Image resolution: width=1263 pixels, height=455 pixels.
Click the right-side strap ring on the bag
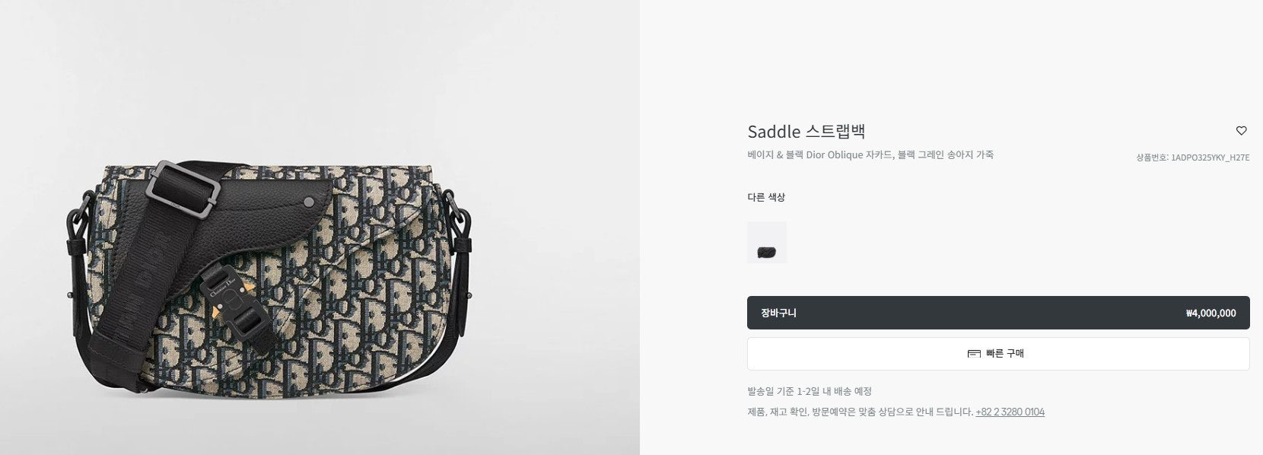(459, 218)
